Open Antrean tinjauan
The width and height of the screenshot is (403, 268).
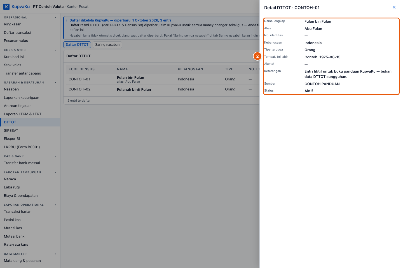(30, 106)
